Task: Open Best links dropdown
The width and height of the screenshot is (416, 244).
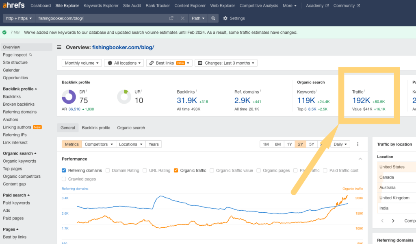Action: [169, 63]
